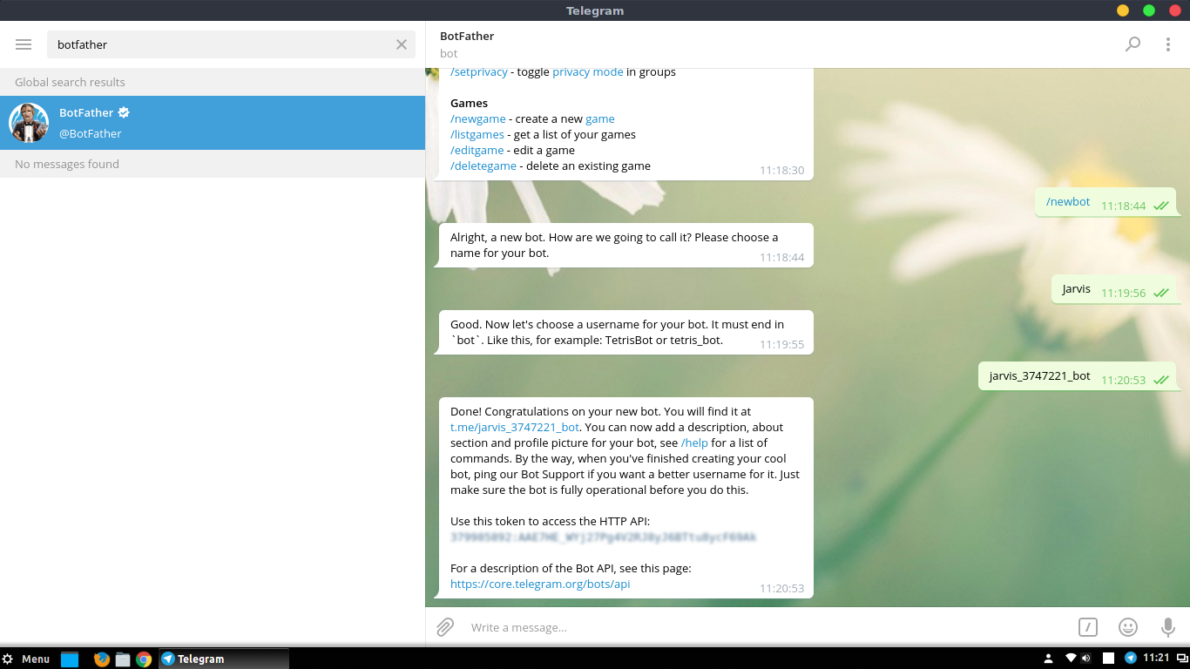
Task: Click the taskbar clock 11:21
Action: (x=1156, y=659)
